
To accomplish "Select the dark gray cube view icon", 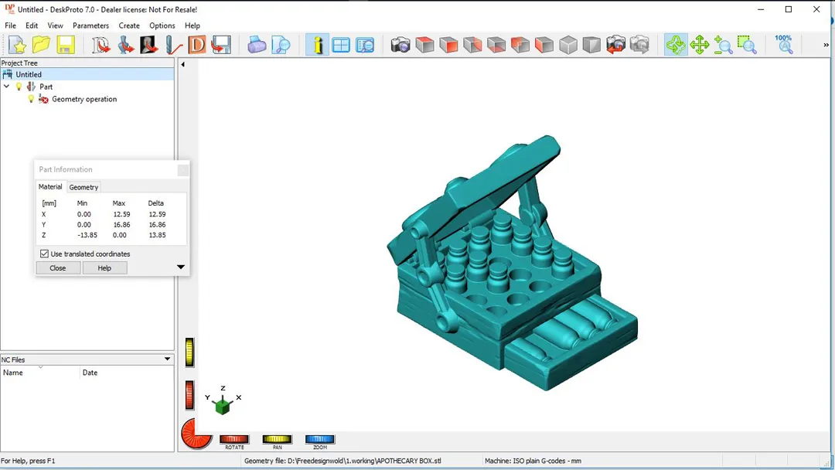I will (591, 45).
